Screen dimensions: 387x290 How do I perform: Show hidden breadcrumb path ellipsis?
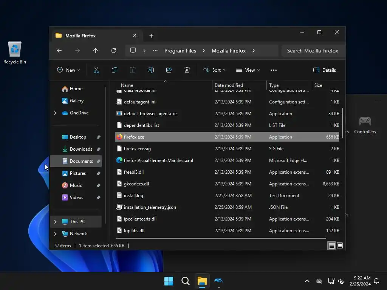pyautogui.click(x=155, y=51)
